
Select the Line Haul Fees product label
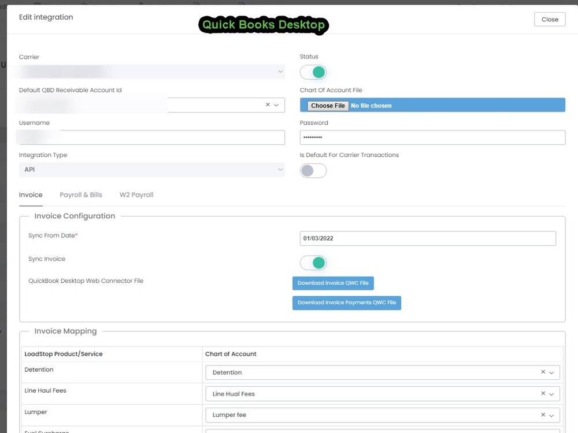coord(45,390)
